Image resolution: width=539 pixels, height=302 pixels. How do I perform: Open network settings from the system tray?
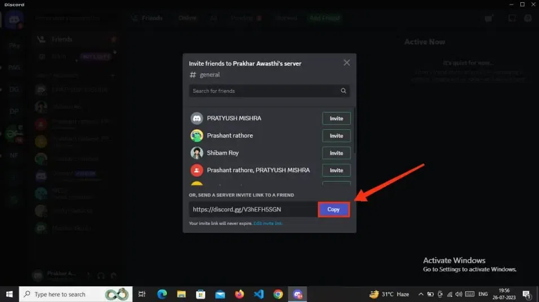(x=449, y=294)
